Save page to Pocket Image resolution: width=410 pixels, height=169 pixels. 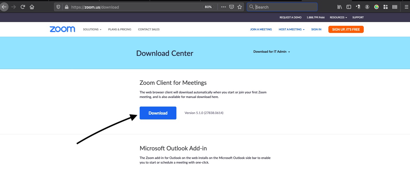pyautogui.click(x=231, y=7)
